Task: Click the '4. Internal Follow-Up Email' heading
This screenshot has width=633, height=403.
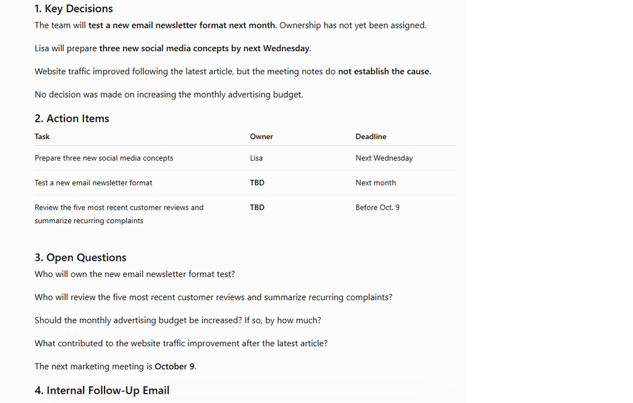Action: click(x=102, y=391)
